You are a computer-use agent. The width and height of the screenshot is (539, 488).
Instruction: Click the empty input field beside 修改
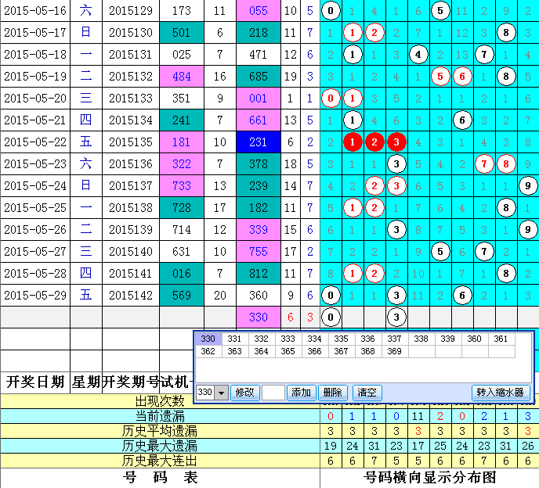tap(273, 393)
